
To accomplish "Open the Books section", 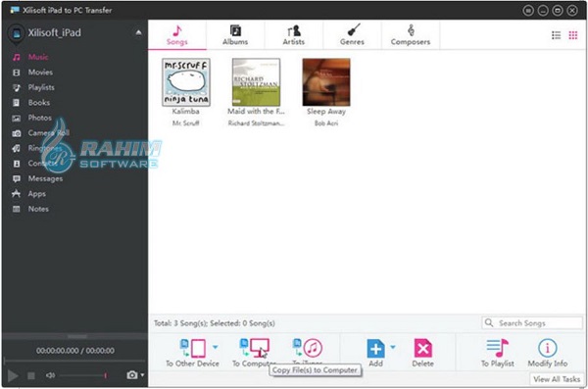I will (38, 103).
